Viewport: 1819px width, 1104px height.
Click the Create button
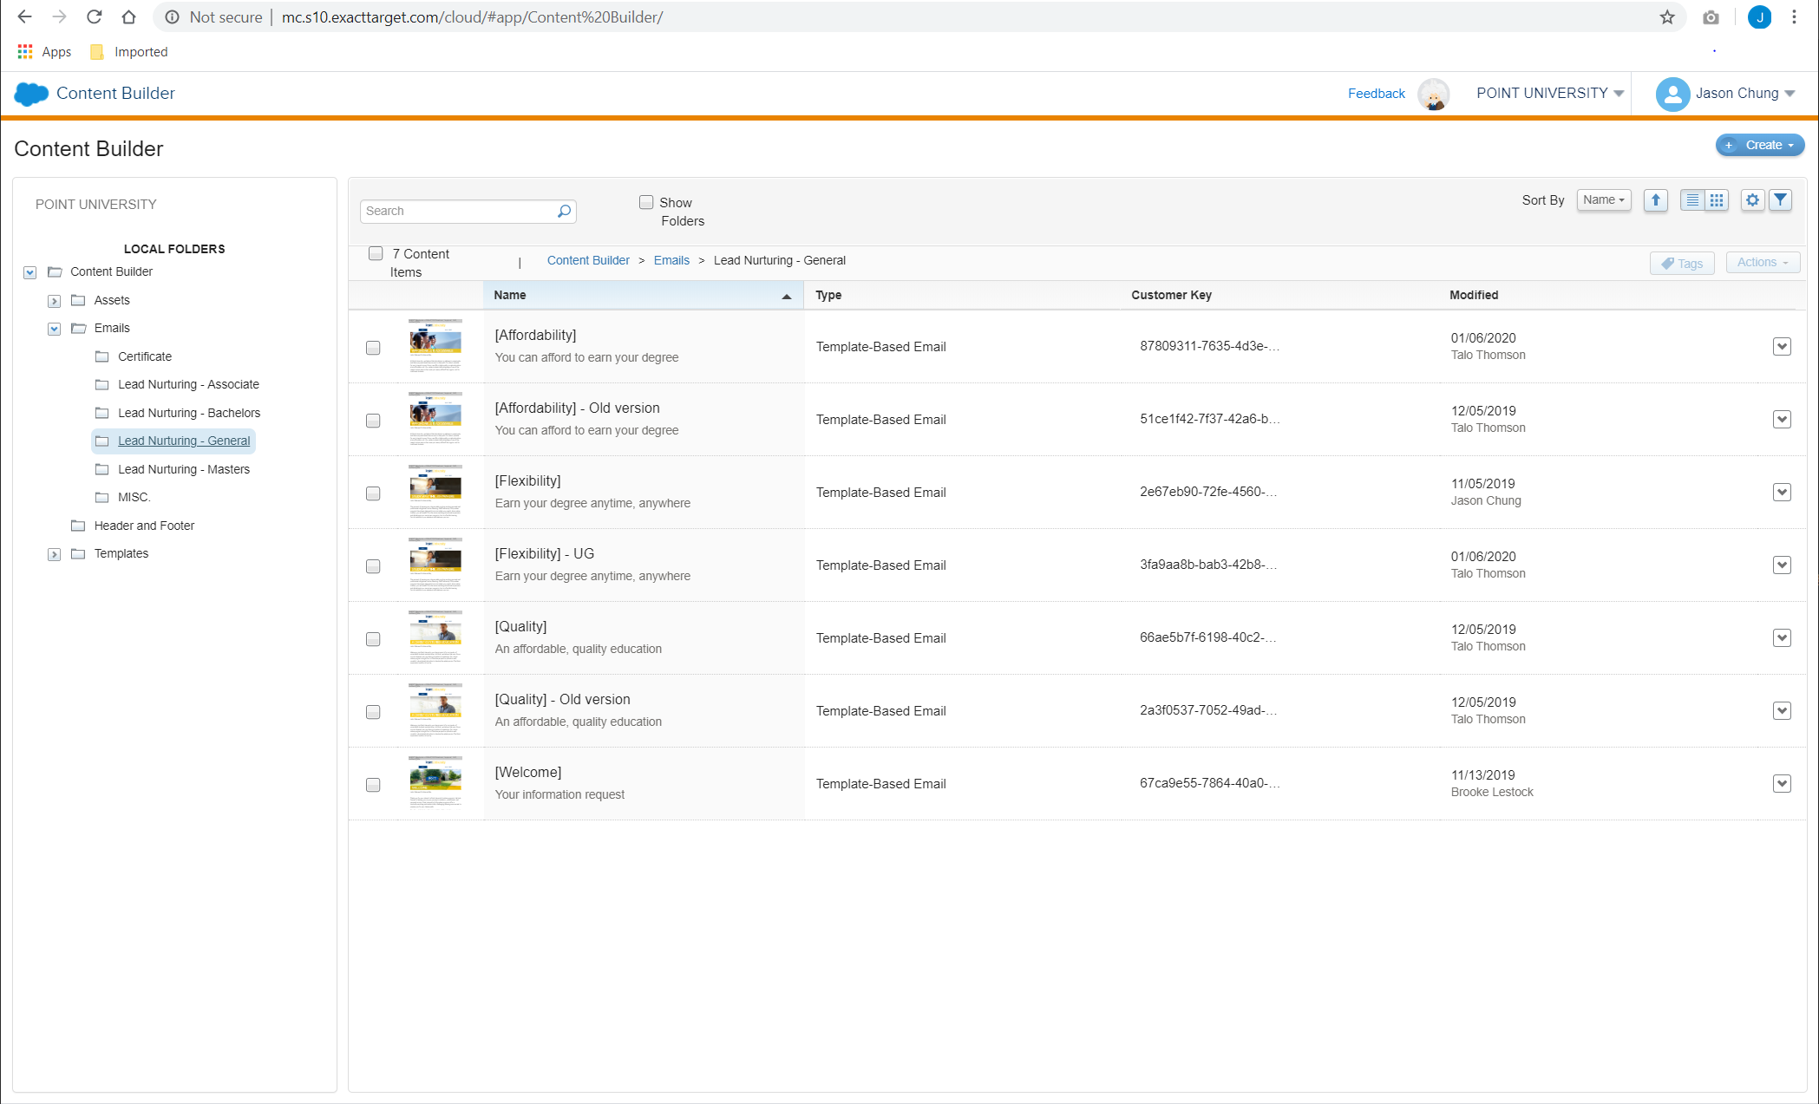1760,145
